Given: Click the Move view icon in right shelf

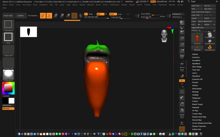Looking at the screenshot, I should point(182,98).
